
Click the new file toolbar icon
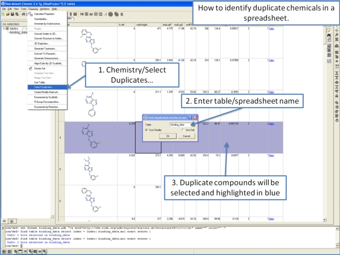point(3,14)
